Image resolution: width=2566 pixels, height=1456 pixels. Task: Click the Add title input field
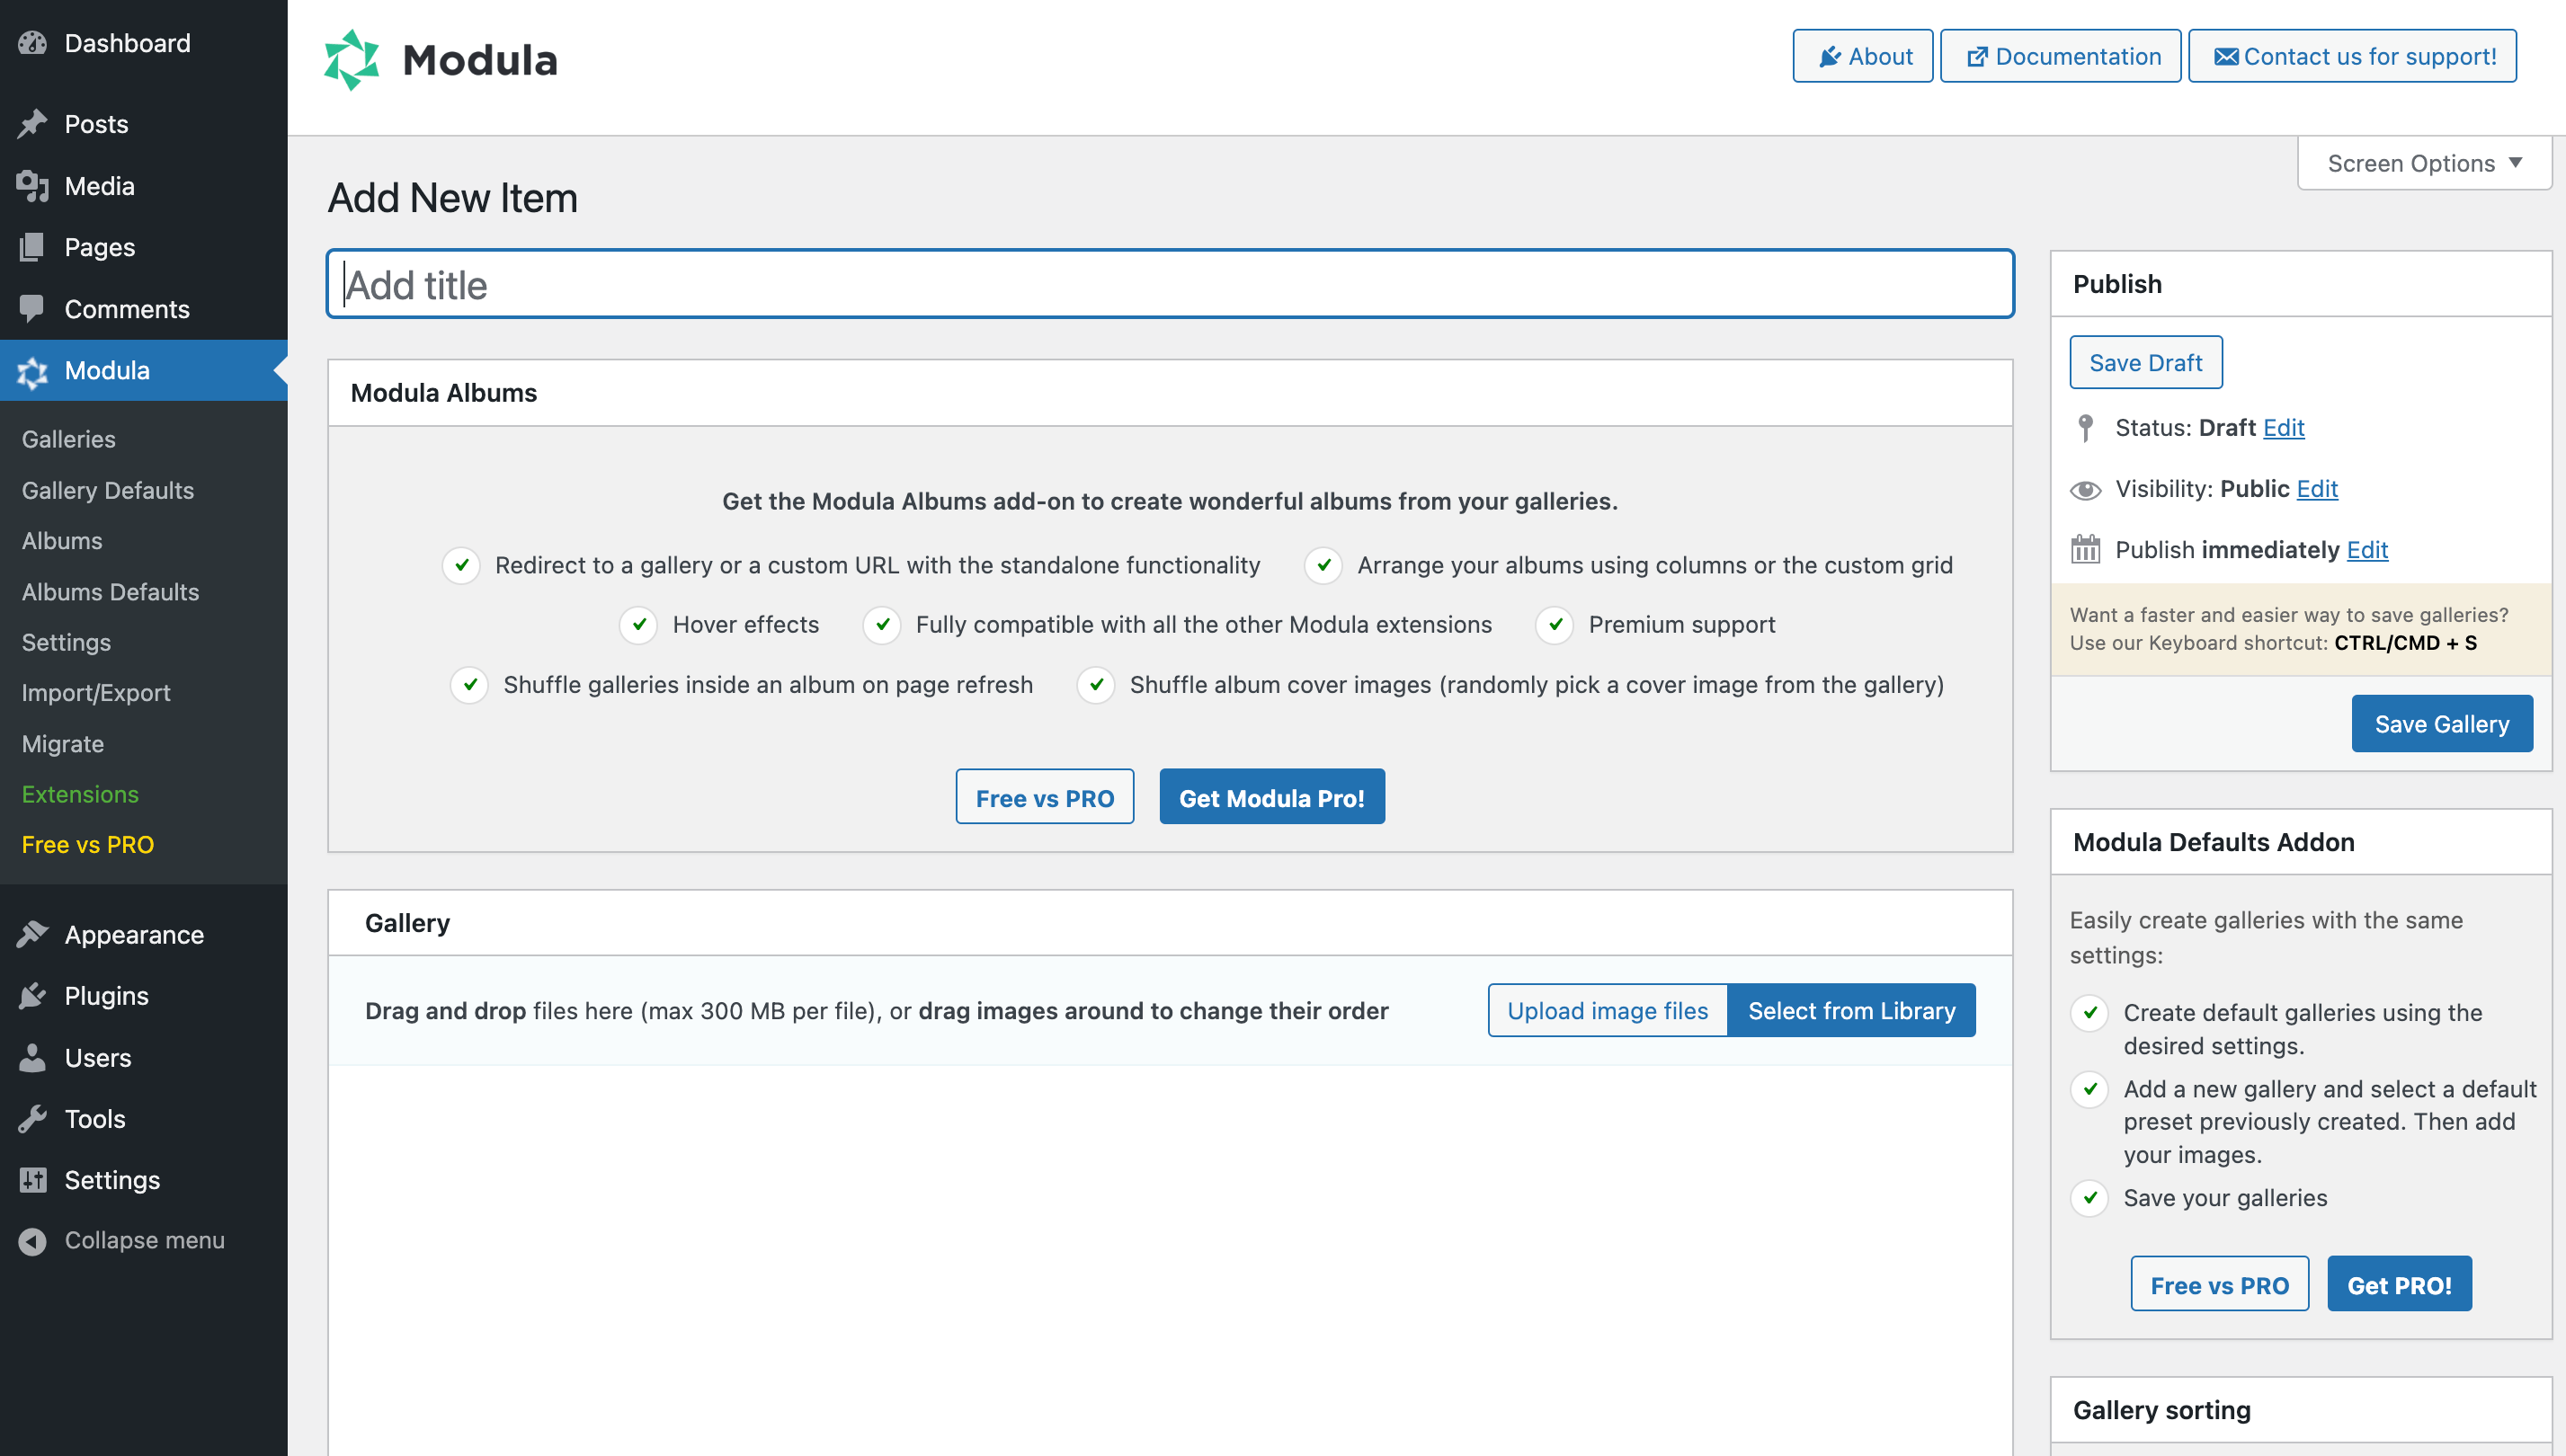coord(1171,285)
